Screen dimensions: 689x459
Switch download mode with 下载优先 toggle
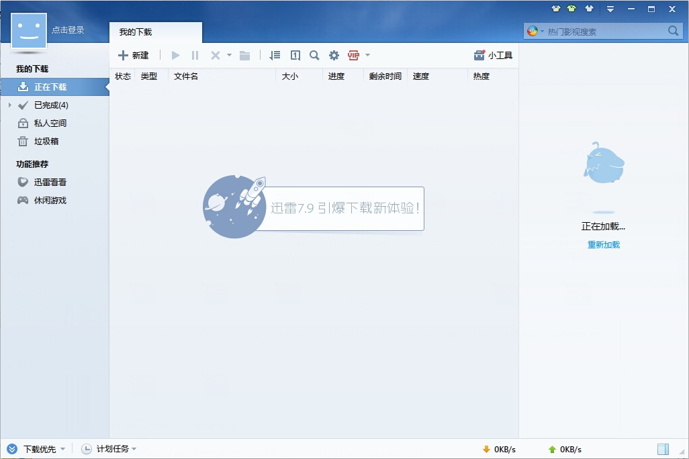point(37,449)
